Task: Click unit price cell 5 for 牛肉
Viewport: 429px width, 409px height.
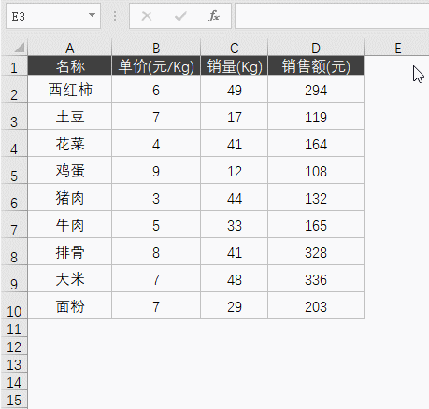Action: click(156, 224)
